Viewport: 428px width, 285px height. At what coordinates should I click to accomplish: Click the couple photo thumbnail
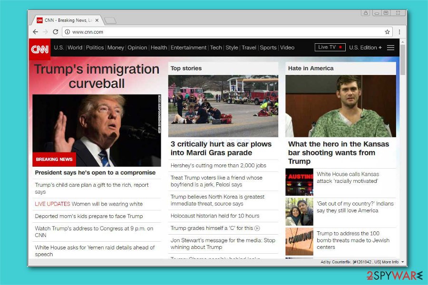click(x=300, y=212)
